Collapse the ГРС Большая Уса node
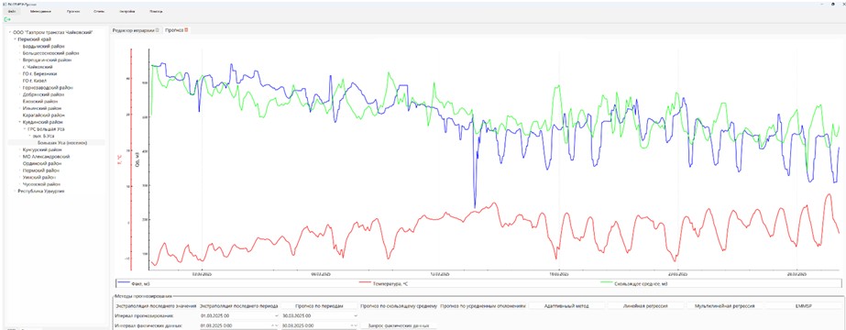Image resolution: width=846 pixels, height=330 pixels. [x=24, y=129]
